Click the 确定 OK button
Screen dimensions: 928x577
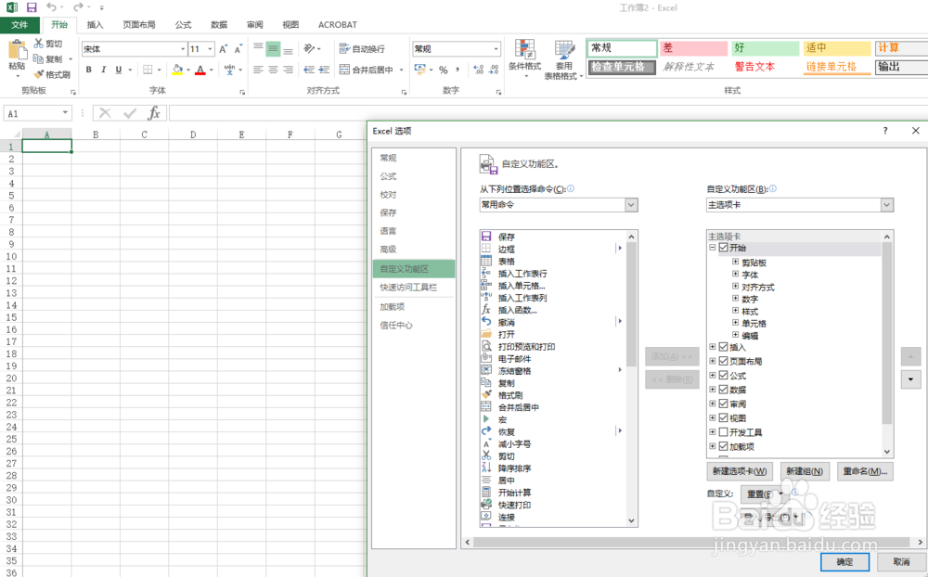(844, 562)
